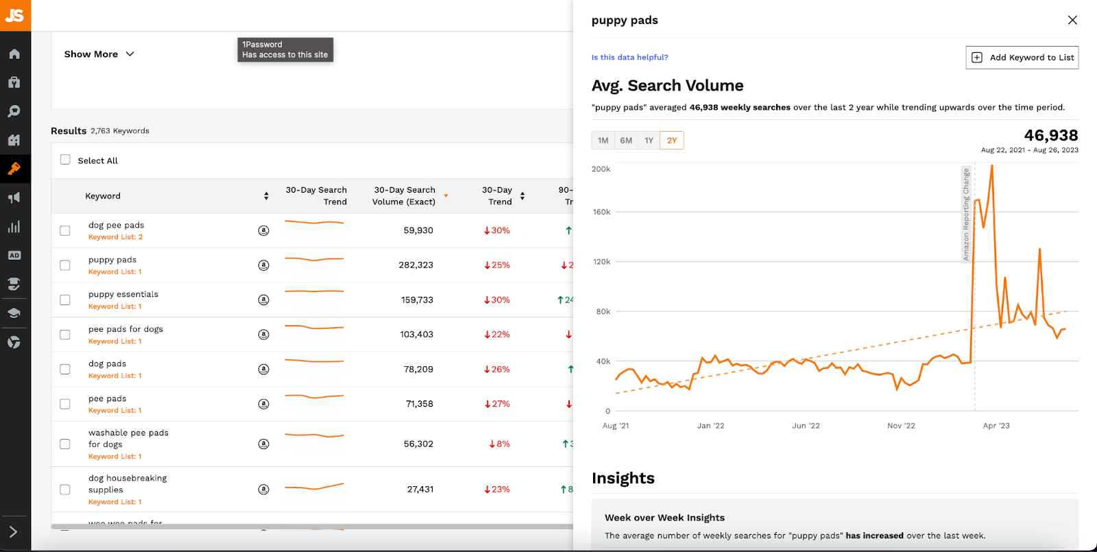Viewport: 1097px width, 552px height.
Task: Sort by 30-Day Search Volume (Exact) arrow
Action: [x=446, y=196]
